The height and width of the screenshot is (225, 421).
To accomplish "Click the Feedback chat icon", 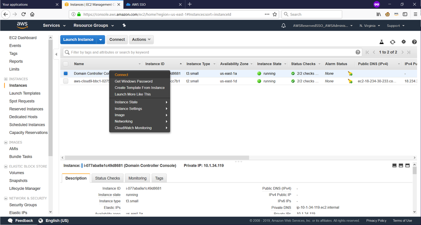I will click(10, 221).
